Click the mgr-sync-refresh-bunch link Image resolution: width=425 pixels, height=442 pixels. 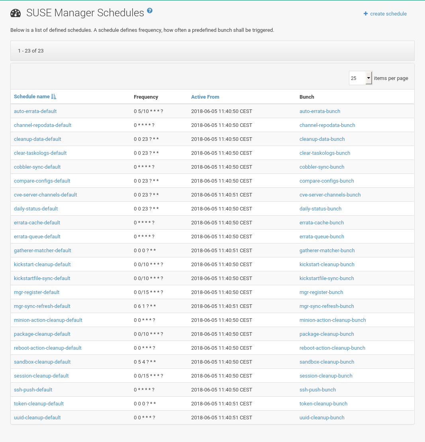pos(327,306)
